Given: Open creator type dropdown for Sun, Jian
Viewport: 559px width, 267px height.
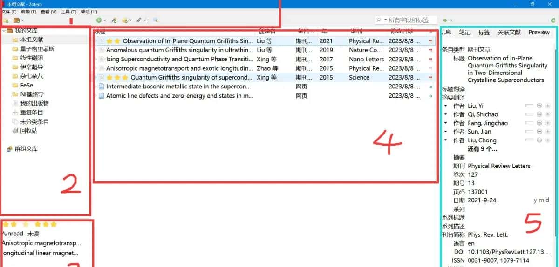Looking at the screenshot, I should pos(446,132).
